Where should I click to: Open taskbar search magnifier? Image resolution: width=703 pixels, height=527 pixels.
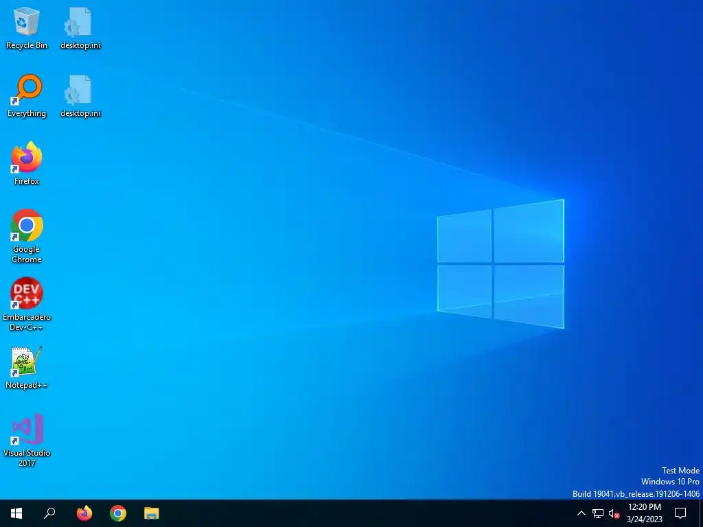click(x=49, y=513)
